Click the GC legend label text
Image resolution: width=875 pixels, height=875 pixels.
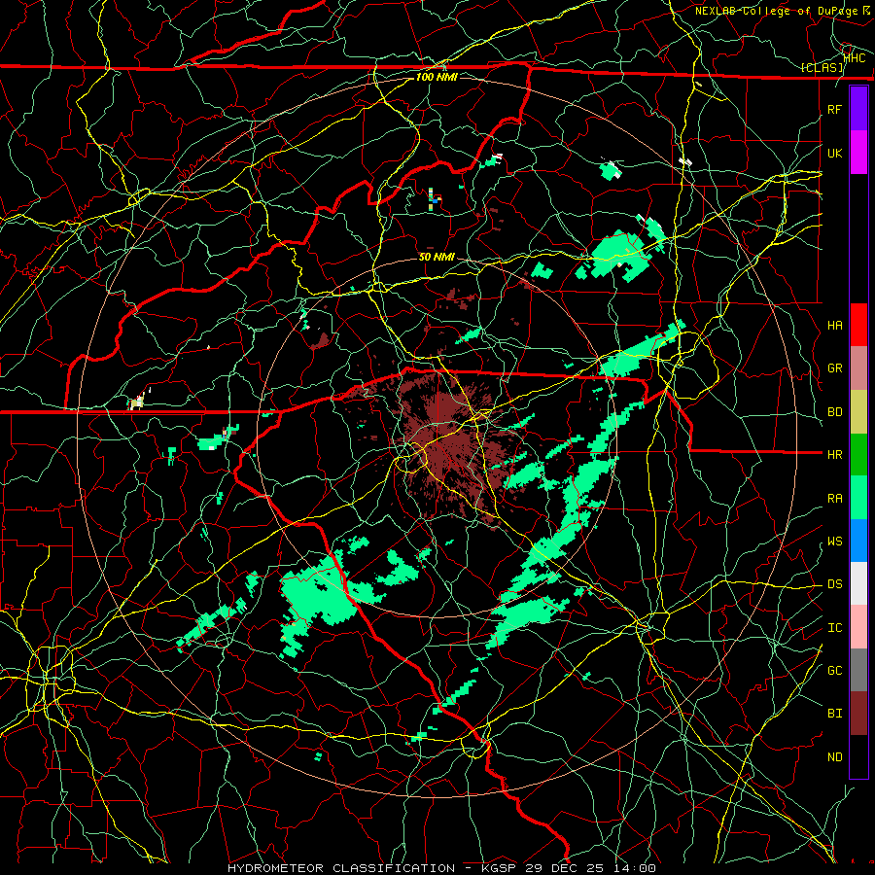pyautogui.click(x=834, y=671)
